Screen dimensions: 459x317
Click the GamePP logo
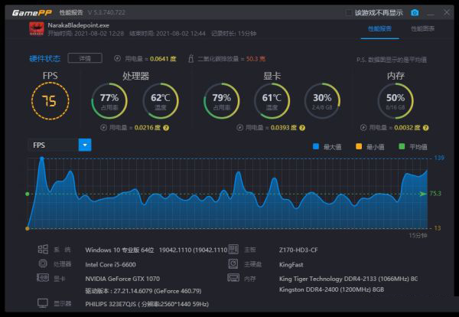click(31, 12)
